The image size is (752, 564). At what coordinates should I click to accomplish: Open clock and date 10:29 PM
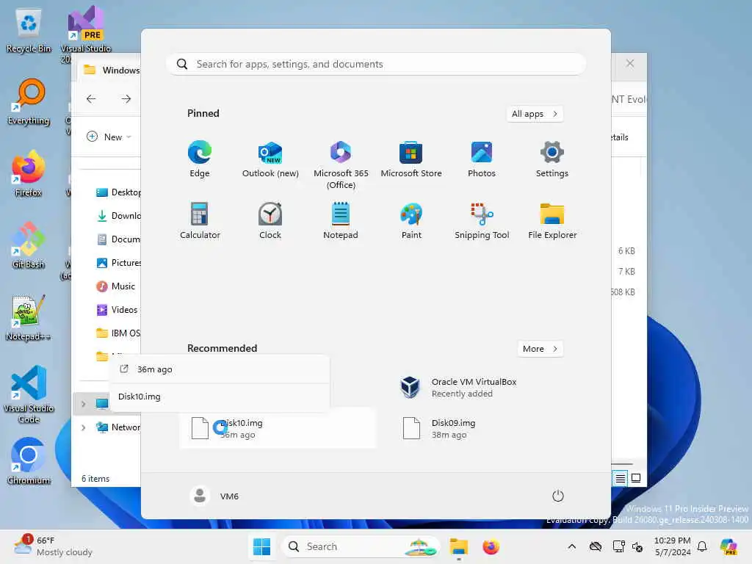pyautogui.click(x=673, y=546)
